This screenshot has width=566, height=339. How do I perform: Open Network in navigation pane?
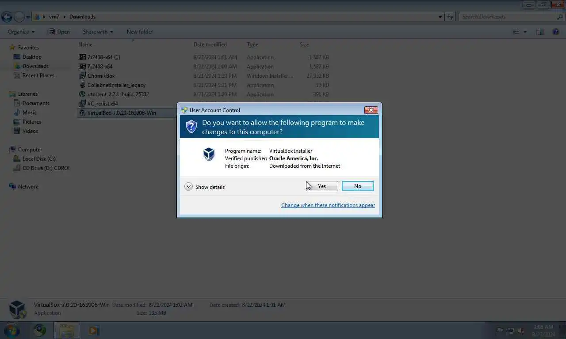tap(28, 187)
